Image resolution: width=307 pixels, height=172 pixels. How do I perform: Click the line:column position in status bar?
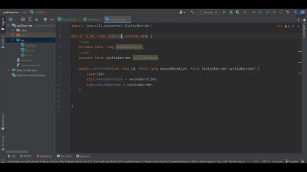256,161
